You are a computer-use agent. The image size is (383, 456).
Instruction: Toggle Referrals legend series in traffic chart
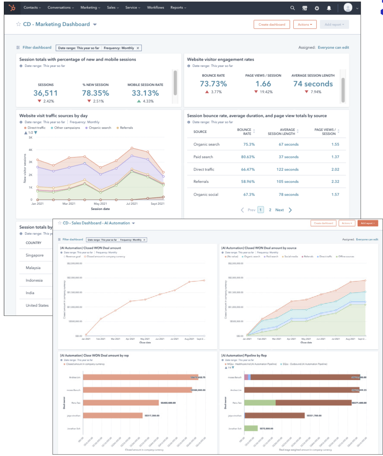126,128
